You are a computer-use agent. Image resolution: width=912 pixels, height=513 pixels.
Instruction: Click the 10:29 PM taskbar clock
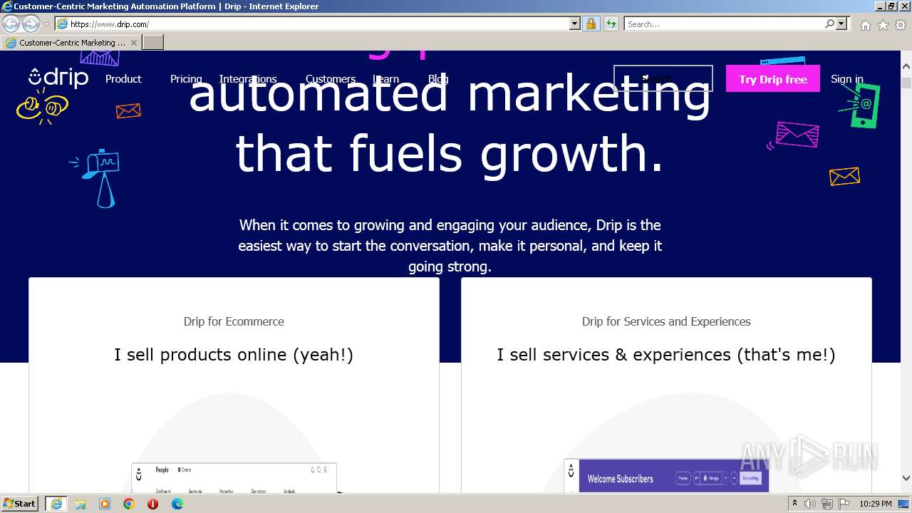click(876, 504)
